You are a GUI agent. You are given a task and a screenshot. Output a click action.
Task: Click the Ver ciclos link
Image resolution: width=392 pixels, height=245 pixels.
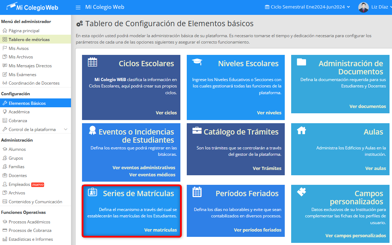coord(166,113)
